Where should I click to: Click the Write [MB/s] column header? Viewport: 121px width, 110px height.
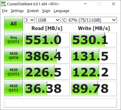tap(94, 28)
